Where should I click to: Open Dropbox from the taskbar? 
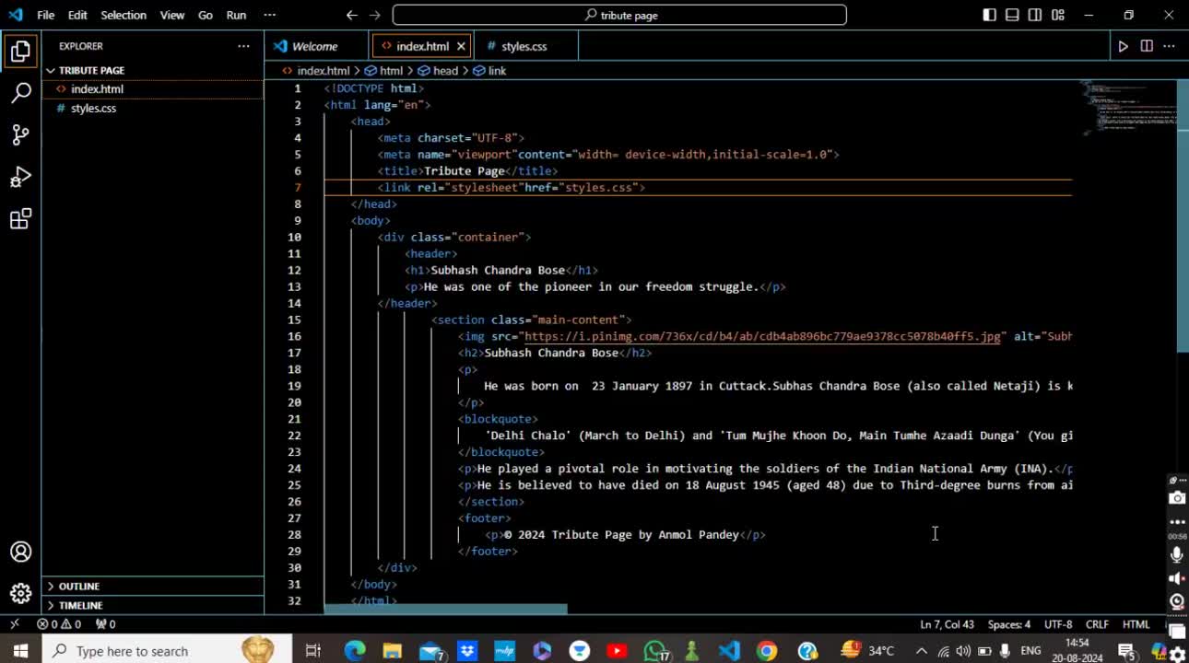point(467,651)
